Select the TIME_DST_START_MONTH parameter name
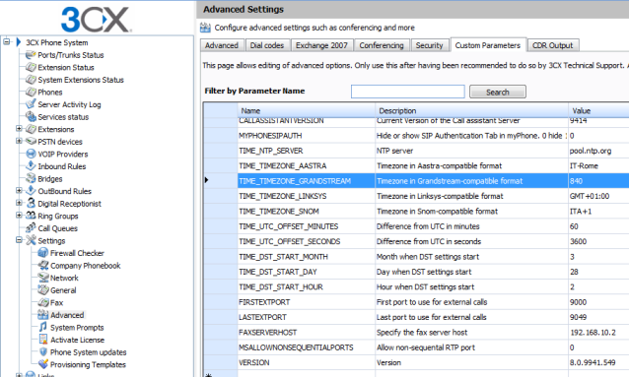 (307, 257)
